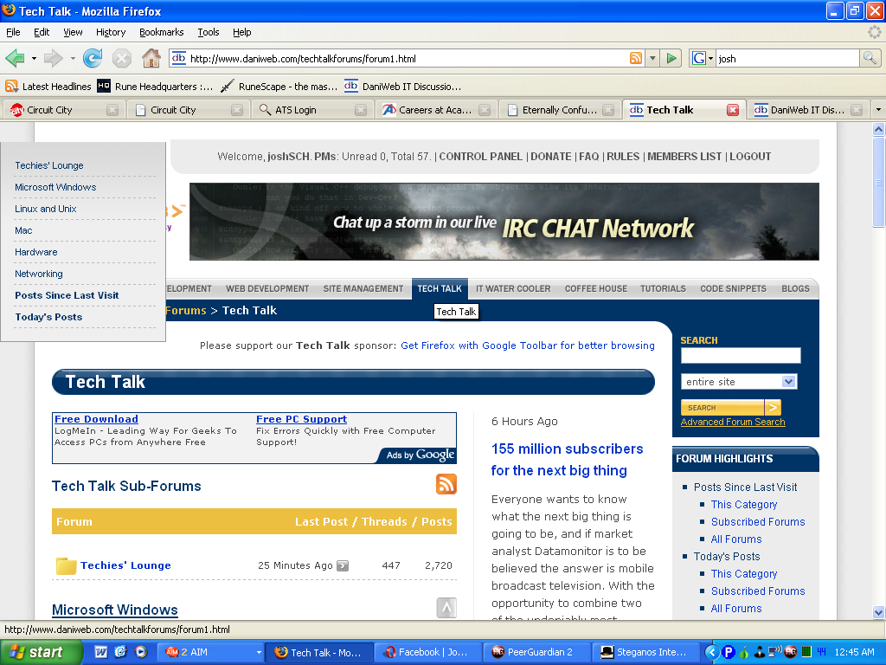Open the File menu
The image size is (886, 665).
13,32
